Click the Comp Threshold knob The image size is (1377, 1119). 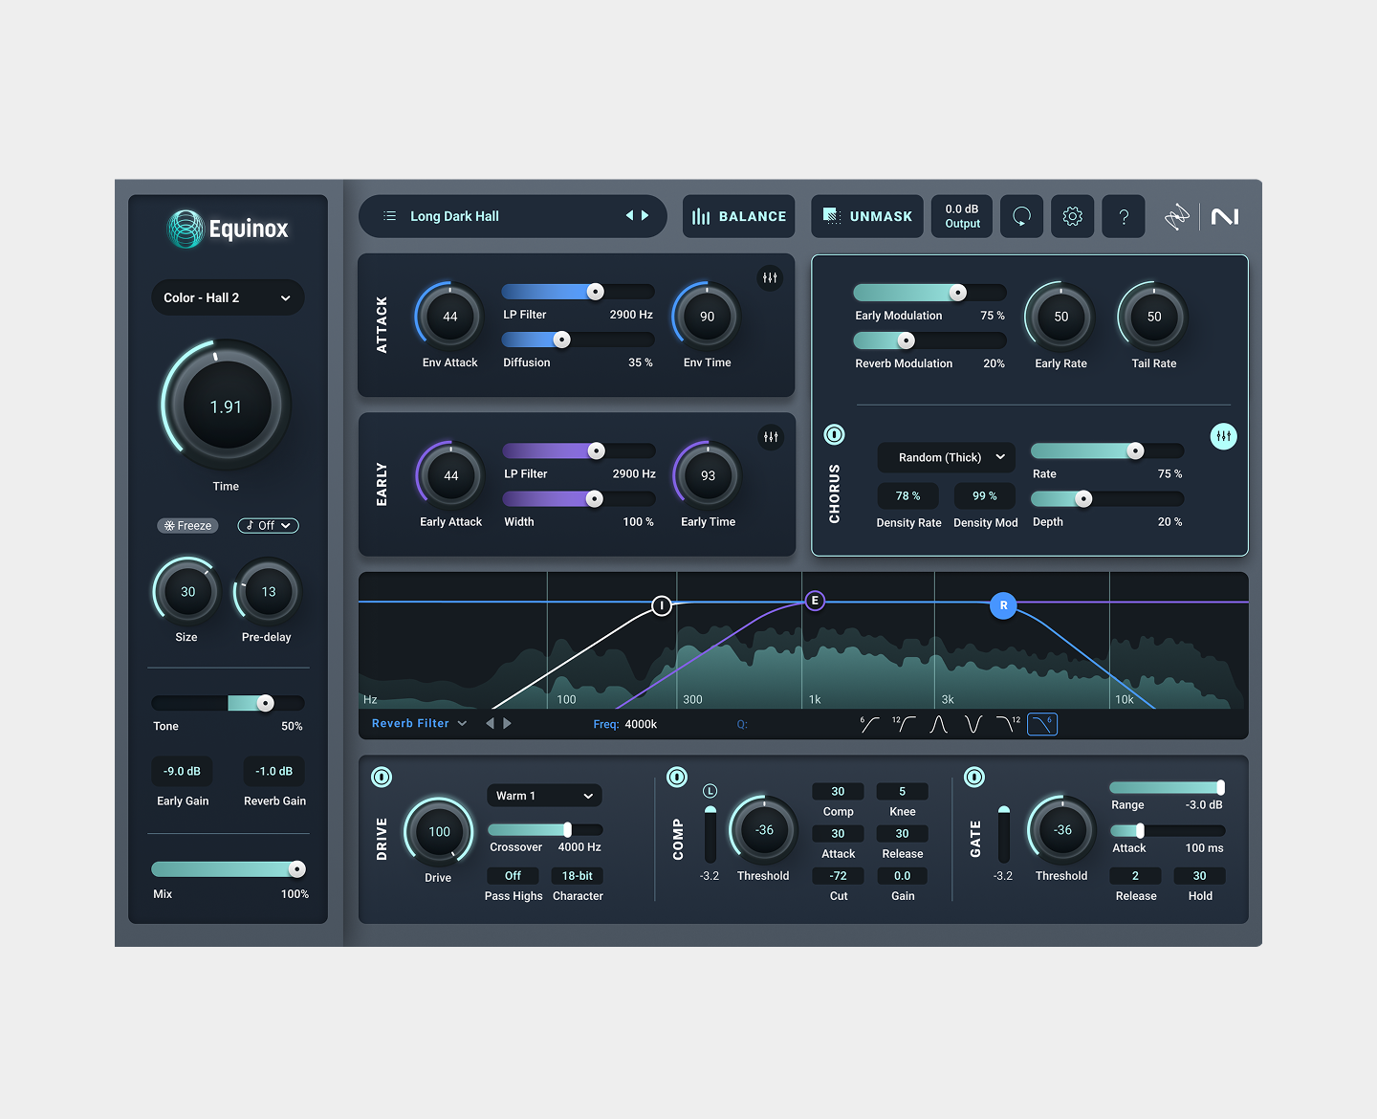[x=764, y=830]
